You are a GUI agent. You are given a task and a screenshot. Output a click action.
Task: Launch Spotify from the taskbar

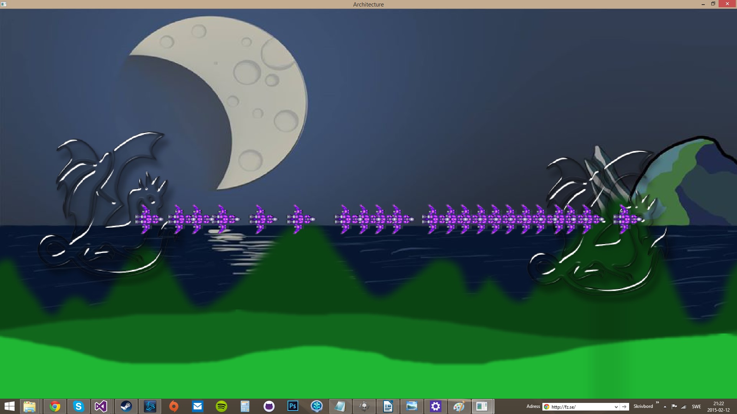coord(221,406)
